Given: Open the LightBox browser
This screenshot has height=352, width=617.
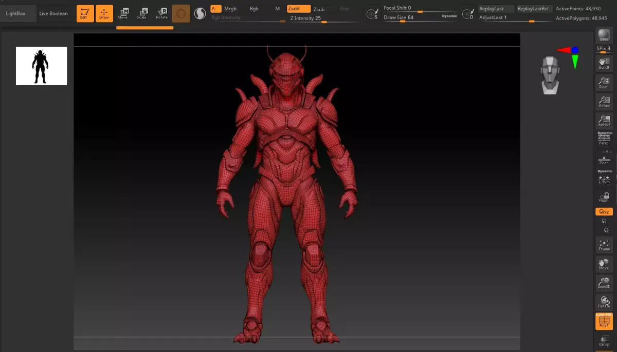Looking at the screenshot, I should tap(15, 13).
